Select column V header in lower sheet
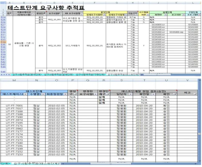 tap(187, 80)
